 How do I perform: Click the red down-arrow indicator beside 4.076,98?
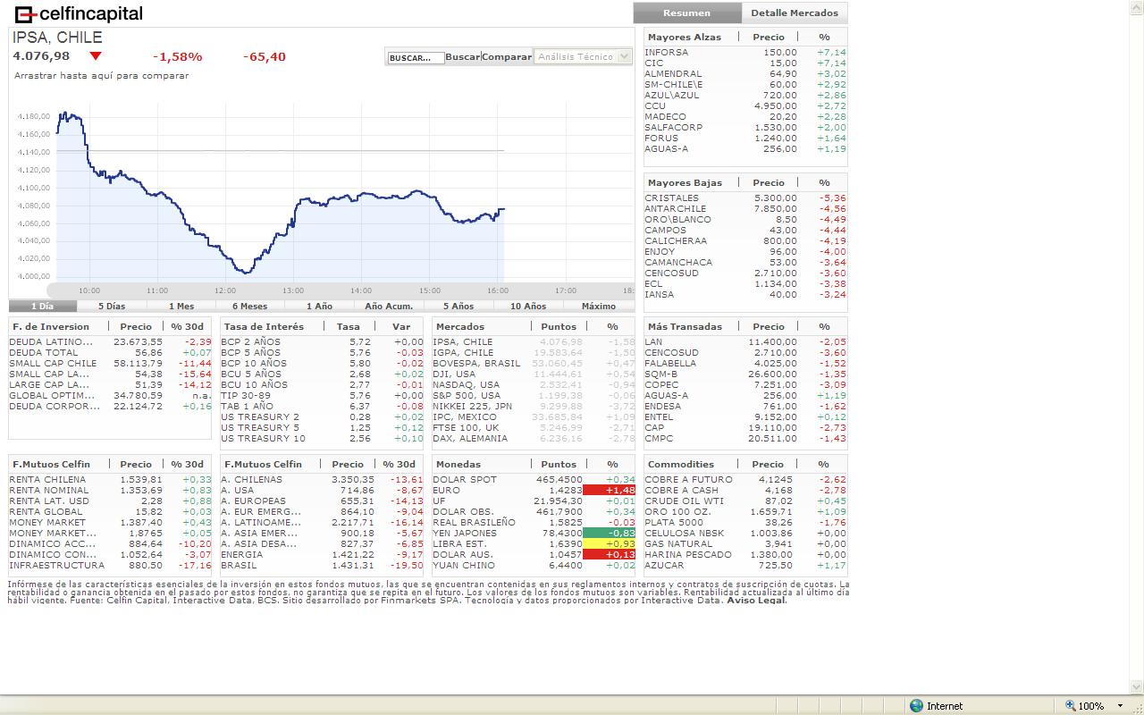[x=96, y=57]
